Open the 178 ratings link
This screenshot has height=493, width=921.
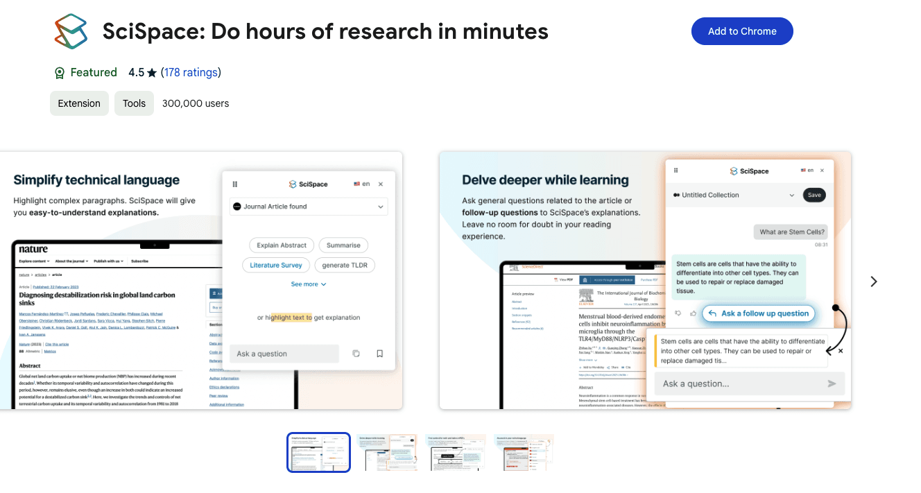[x=191, y=72]
